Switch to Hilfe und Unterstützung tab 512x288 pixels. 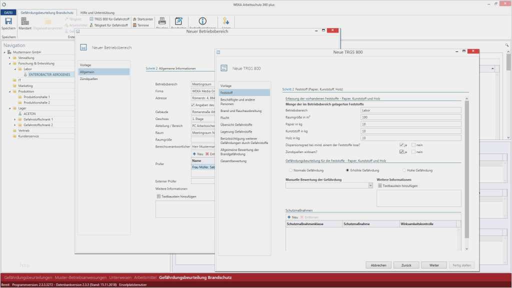[x=97, y=11]
